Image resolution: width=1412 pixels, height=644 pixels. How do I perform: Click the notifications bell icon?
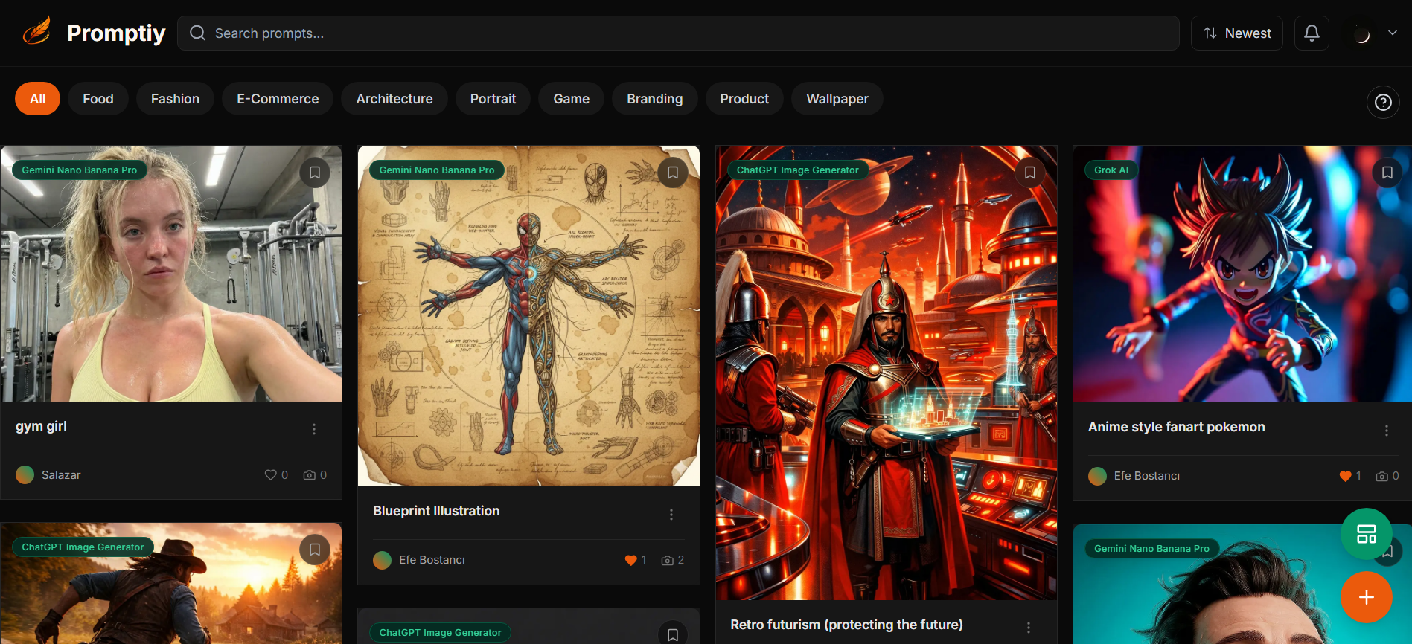[1312, 33]
